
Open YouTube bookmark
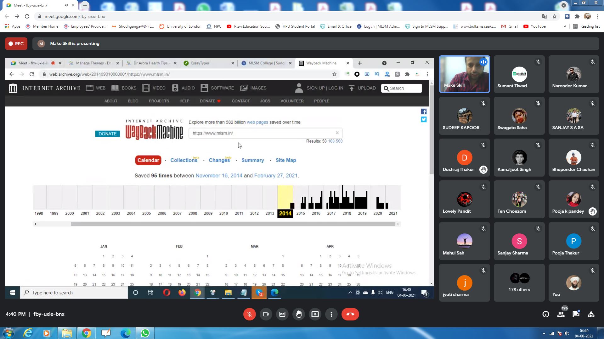534,26
